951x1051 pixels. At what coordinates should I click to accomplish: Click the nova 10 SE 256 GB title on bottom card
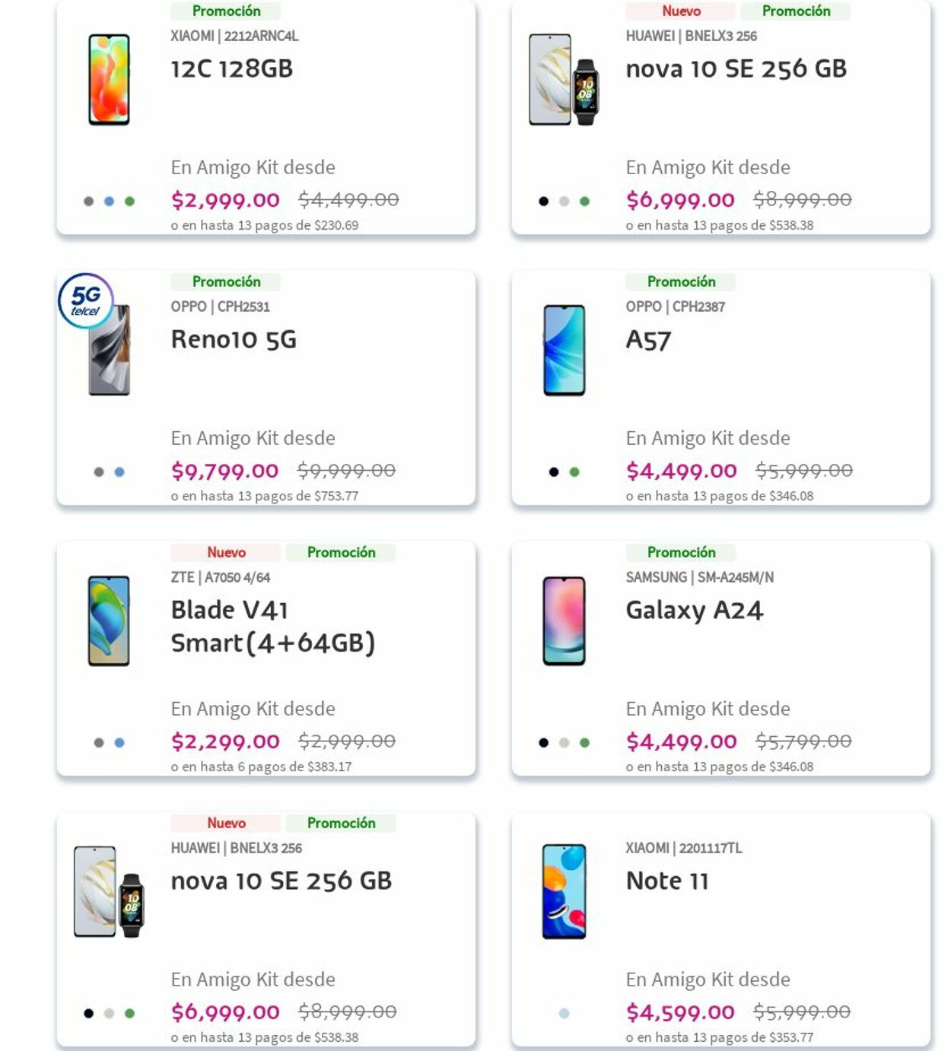281,881
